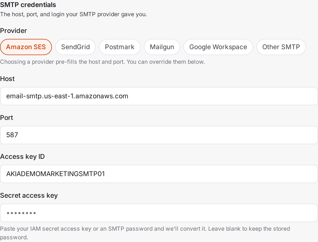Focus the Secret access key field

pyautogui.click(x=159, y=213)
